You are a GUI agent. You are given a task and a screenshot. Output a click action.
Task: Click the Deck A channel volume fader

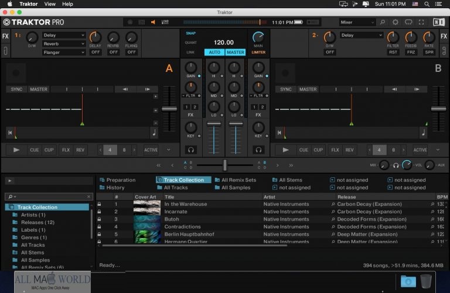pos(214,124)
